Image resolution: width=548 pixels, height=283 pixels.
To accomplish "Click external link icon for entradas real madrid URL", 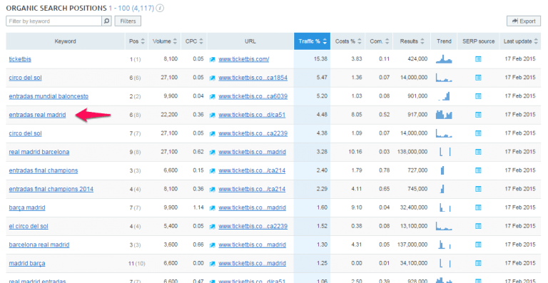I will (x=212, y=115).
